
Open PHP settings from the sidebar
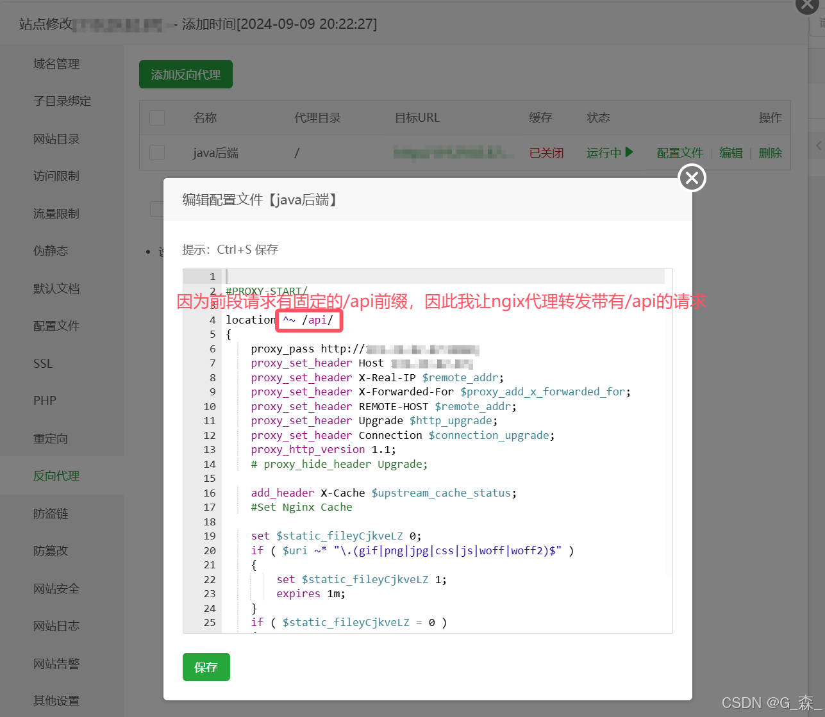point(44,400)
